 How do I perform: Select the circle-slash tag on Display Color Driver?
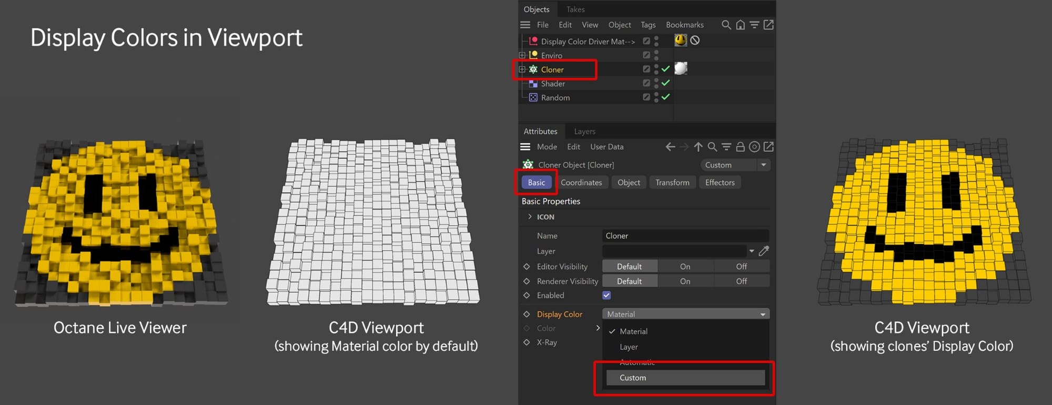(x=695, y=40)
